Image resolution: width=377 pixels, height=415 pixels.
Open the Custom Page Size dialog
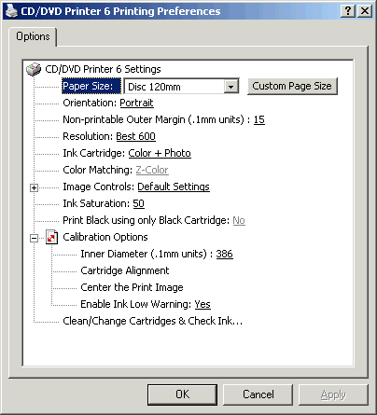[x=292, y=86]
